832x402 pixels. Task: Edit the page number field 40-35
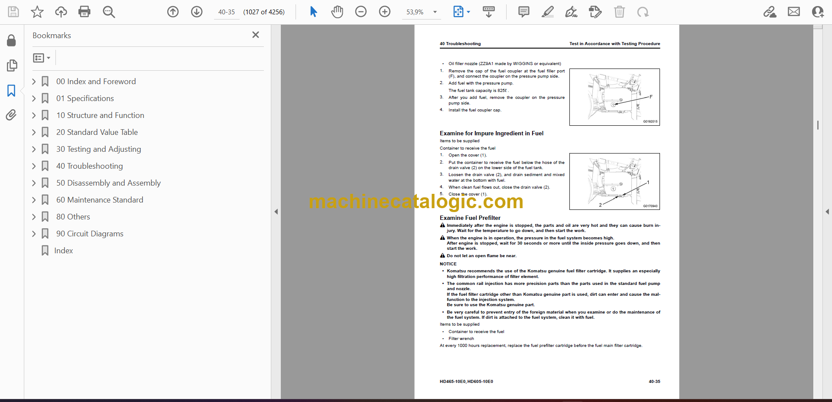tap(227, 12)
